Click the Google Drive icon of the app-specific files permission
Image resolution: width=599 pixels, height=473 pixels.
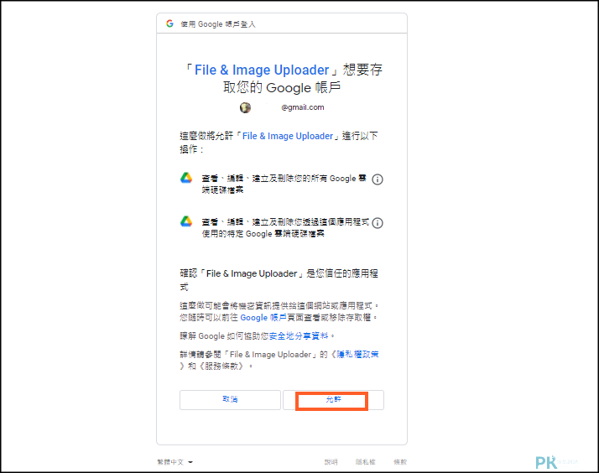click(186, 221)
